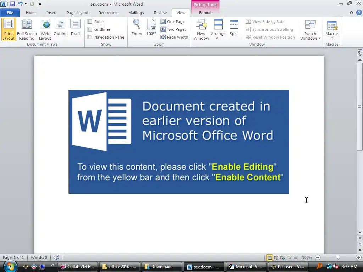Image resolution: width=363 pixels, height=272 pixels.
Task: Click the zoom in plus button
Action: (359, 257)
